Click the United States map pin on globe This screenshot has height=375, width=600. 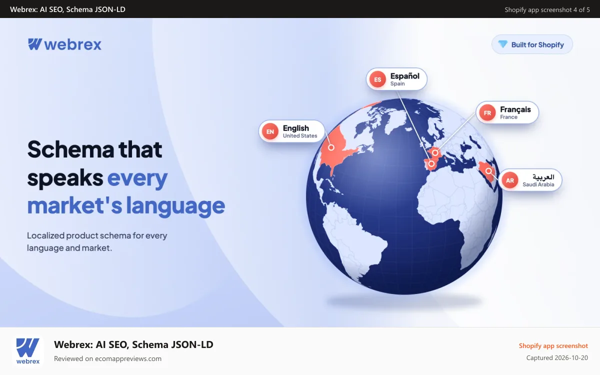330,147
